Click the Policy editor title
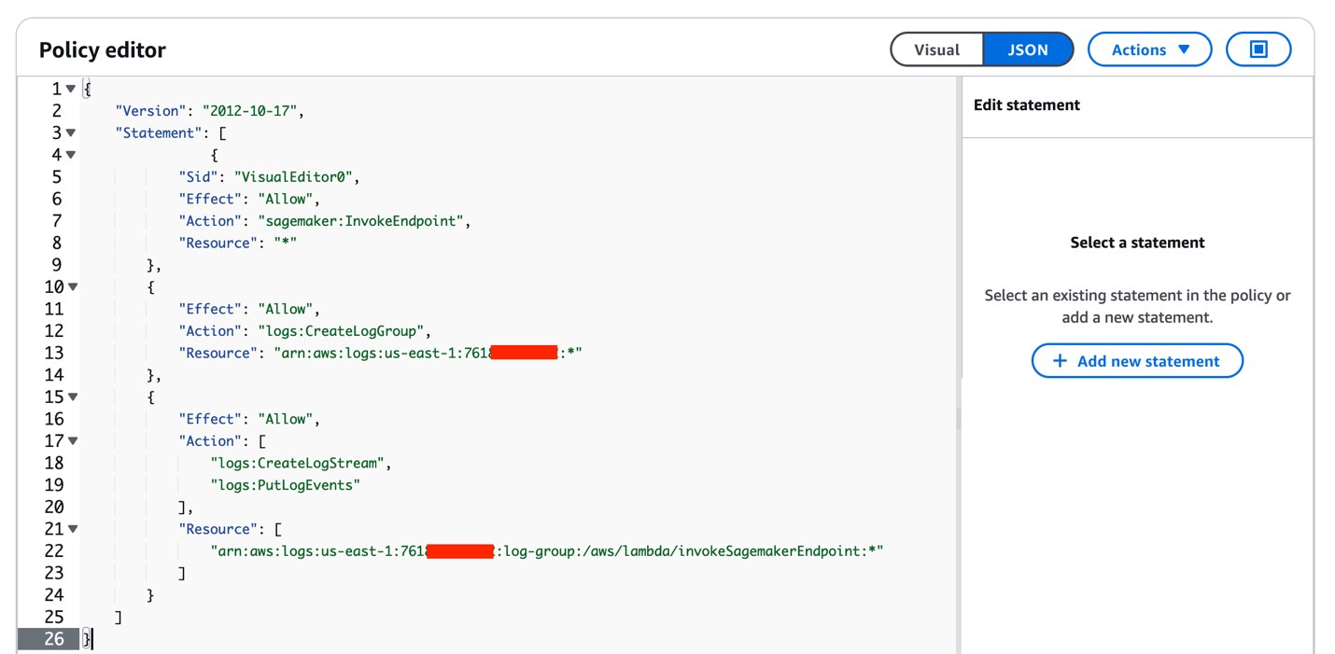The width and height of the screenshot is (1335, 654). [x=103, y=50]
